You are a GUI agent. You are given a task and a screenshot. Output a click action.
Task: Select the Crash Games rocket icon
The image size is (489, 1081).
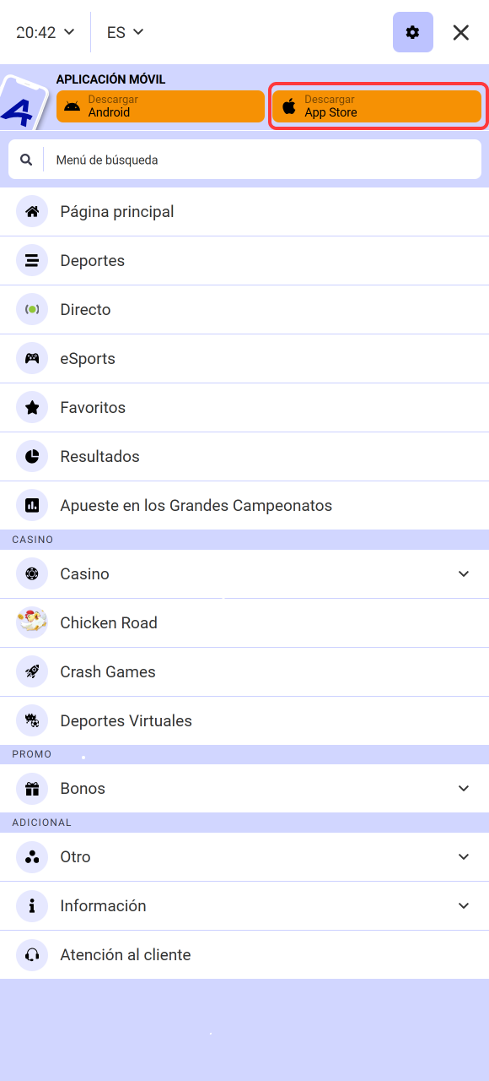32,671
